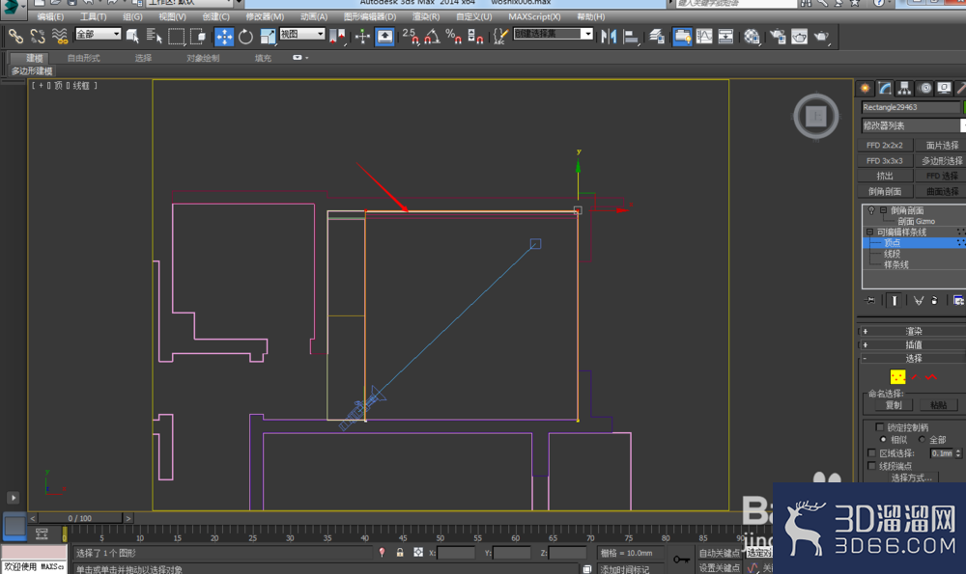Click Render Production teapot icon
Viewport: 966px width, 574px height.
click(x=821, y=37)
